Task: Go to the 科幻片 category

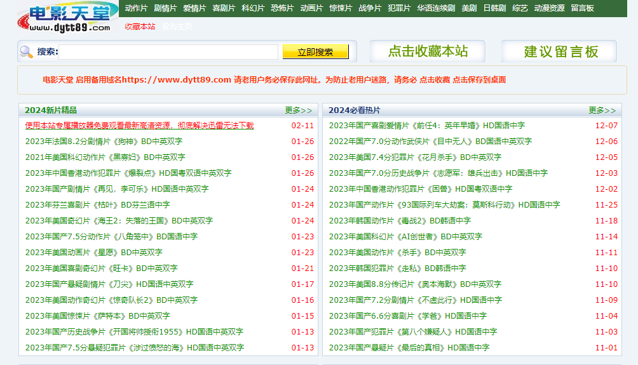Action: [253, 8]
